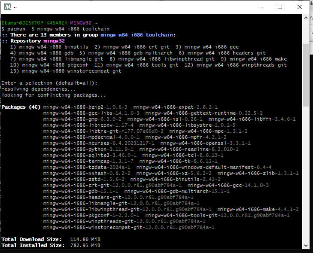Minimize the MINGW32 terminal window

[x=261, y=7]
